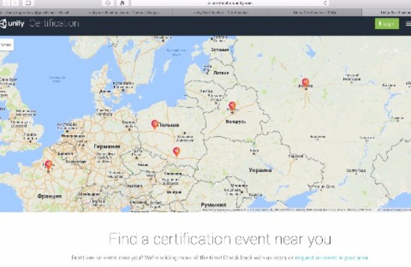The width and height of the screenshot is (411, 267).
Task: Click the Unity logo in the header
Action: [12, 23]
